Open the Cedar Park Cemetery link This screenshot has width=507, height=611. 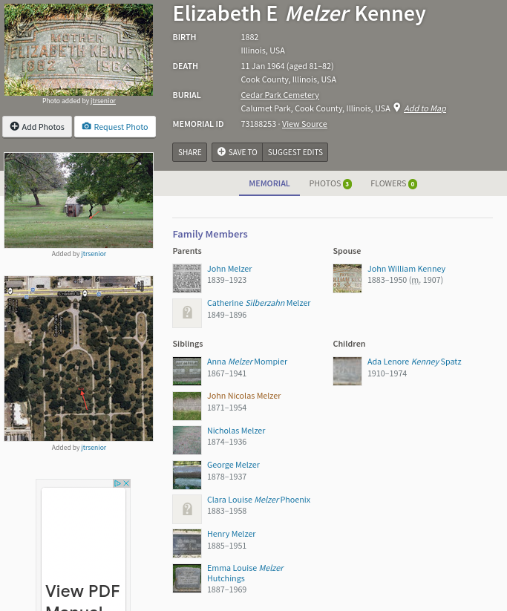click(280, 95)
